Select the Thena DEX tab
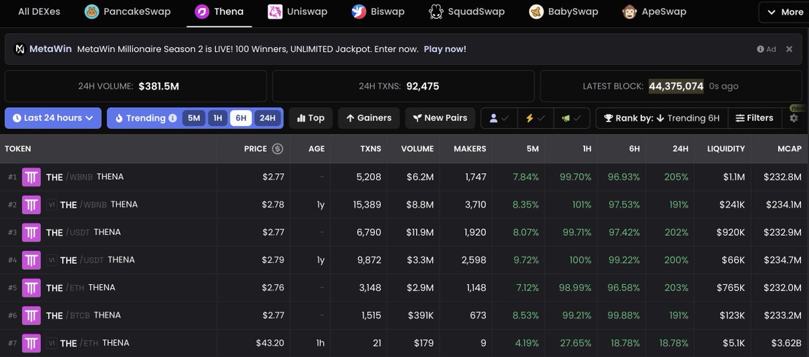Viewport: 809px width, 357px height. [219, 11]
